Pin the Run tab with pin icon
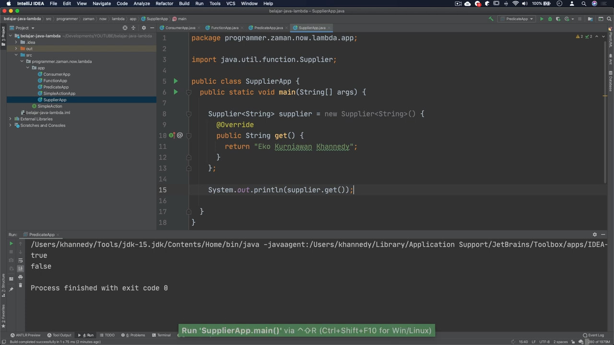The image size is (614, 345). click(x=11, y=289)
